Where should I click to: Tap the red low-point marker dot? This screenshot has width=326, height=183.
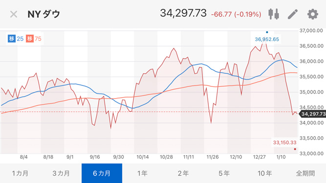[x=295, y=149]
